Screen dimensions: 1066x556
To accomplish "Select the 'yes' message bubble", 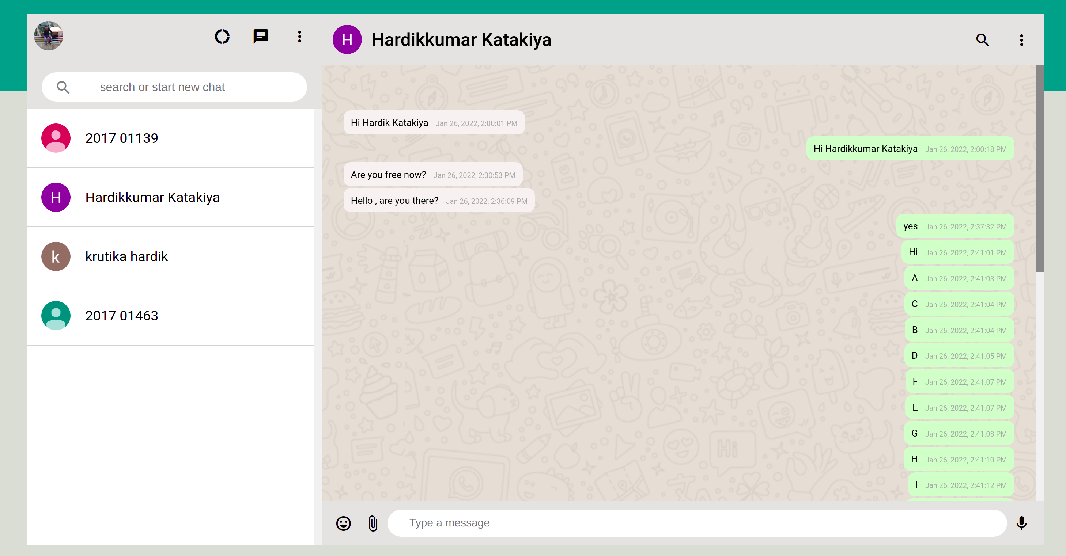I will (955, 226).
